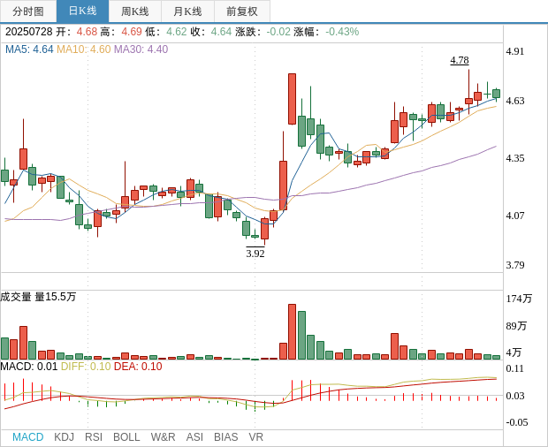Click the DIFF: 0.10 label
Image resolution: width=548 pixels, height=447 pixels.
[x=86, y=367]
